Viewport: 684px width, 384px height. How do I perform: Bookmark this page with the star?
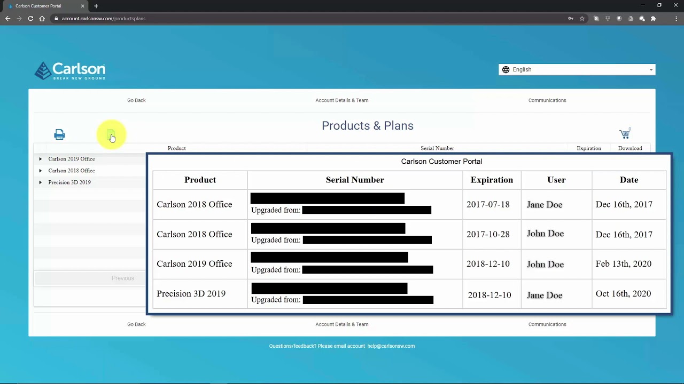[582, 19]
